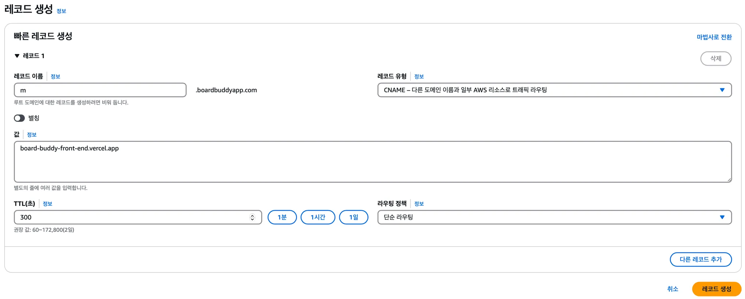Click the record name input field
Viewport: 745px width, 299px height.
(x=100, y=90)
